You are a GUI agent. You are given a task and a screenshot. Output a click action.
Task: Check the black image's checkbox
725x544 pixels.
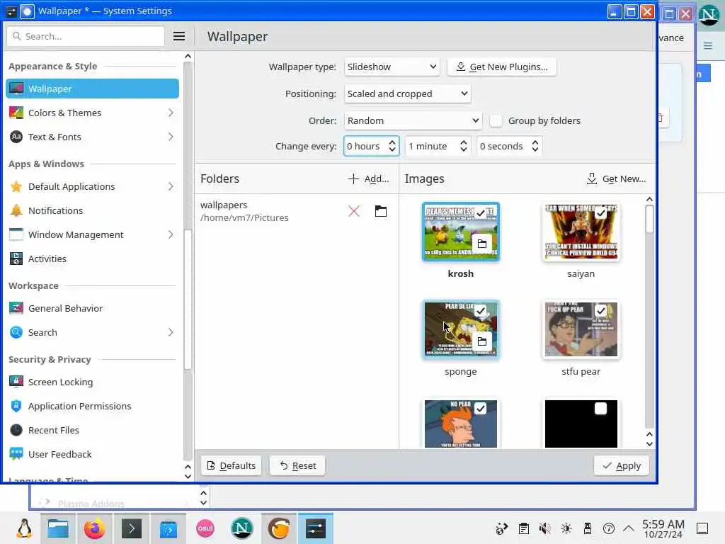tap(600, 409)
